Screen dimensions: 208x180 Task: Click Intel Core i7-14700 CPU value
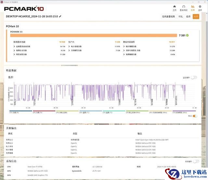[35, 167]
